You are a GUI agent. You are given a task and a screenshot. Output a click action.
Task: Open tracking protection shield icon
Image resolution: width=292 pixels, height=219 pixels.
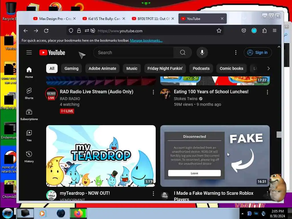[x=71, y=31]
